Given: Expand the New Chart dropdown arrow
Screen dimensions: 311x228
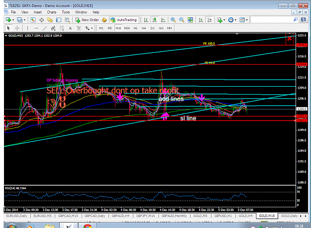Looking at the screenshot, I should [x=13, y=20].
